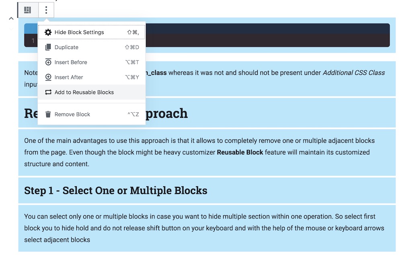Click the Insert After plus icon
The width and height of the screenshot is (402, 255).
48,77
